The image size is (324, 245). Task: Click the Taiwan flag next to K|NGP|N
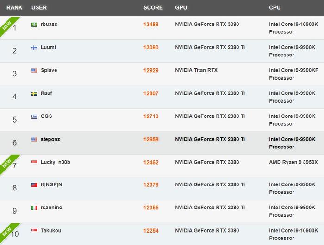click(x=34, y=185)
